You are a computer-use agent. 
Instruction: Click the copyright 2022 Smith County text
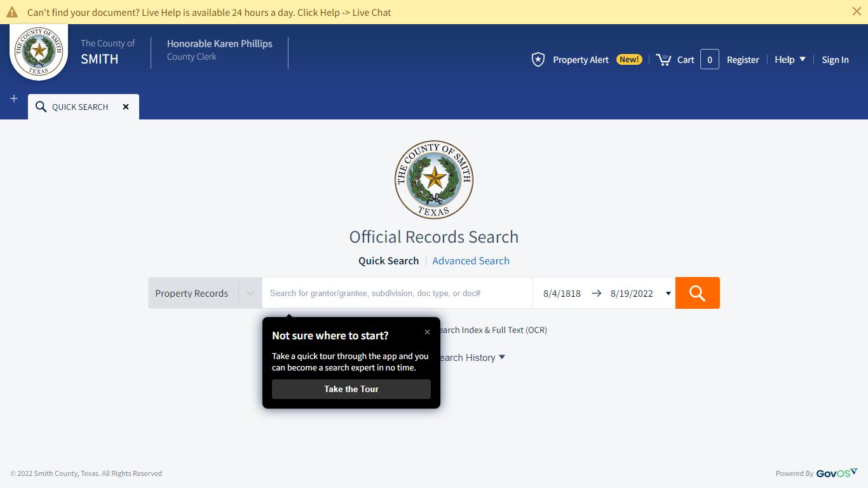(x=86, y=473)
